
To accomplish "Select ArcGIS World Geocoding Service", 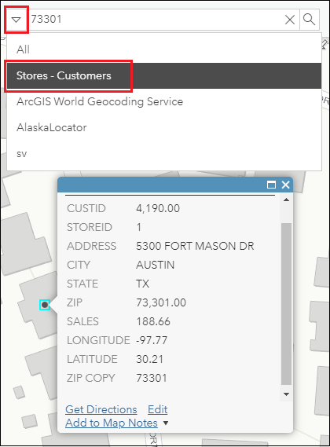I will point(164,101).
